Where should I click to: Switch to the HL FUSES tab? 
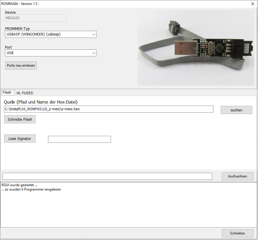(x=25, y=93)
